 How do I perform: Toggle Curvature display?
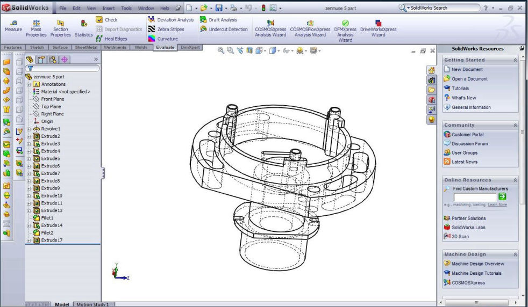click(x=152, y=39)
